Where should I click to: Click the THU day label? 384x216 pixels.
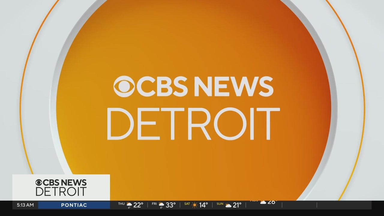click(121, 204)
